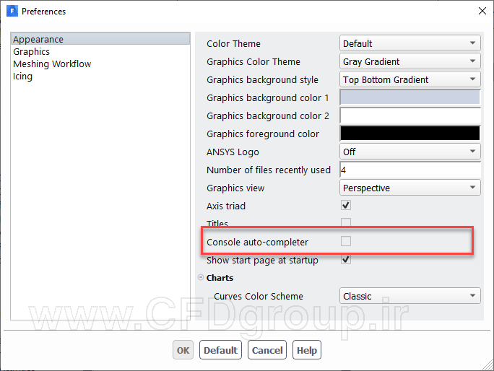The image size is (494, 371).
Task: Click the Help button
Action: click(307, 350)
